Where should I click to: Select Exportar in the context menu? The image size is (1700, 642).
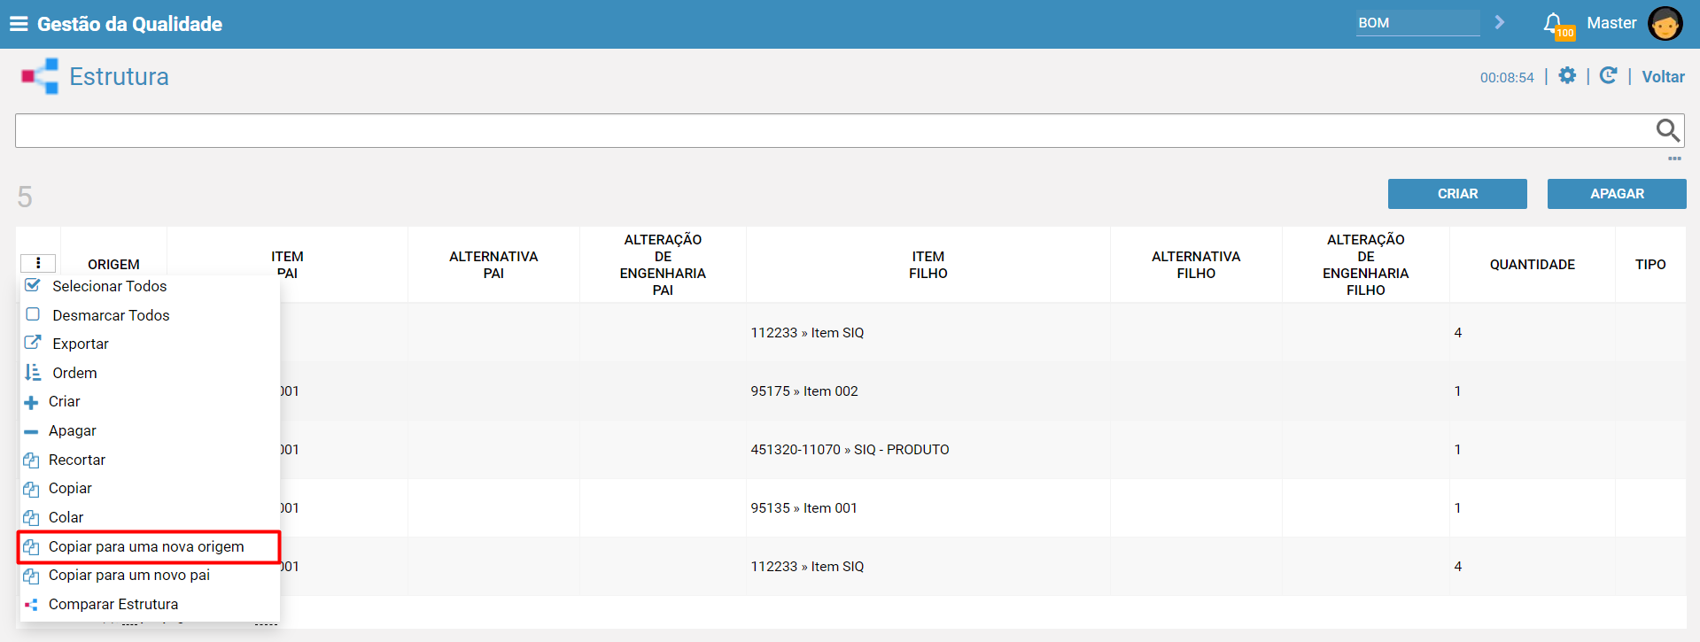81,344
